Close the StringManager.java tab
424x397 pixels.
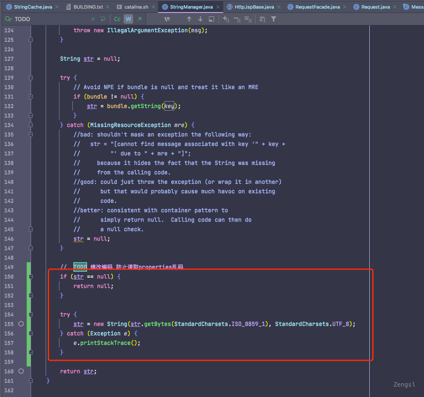click(218, 7)
